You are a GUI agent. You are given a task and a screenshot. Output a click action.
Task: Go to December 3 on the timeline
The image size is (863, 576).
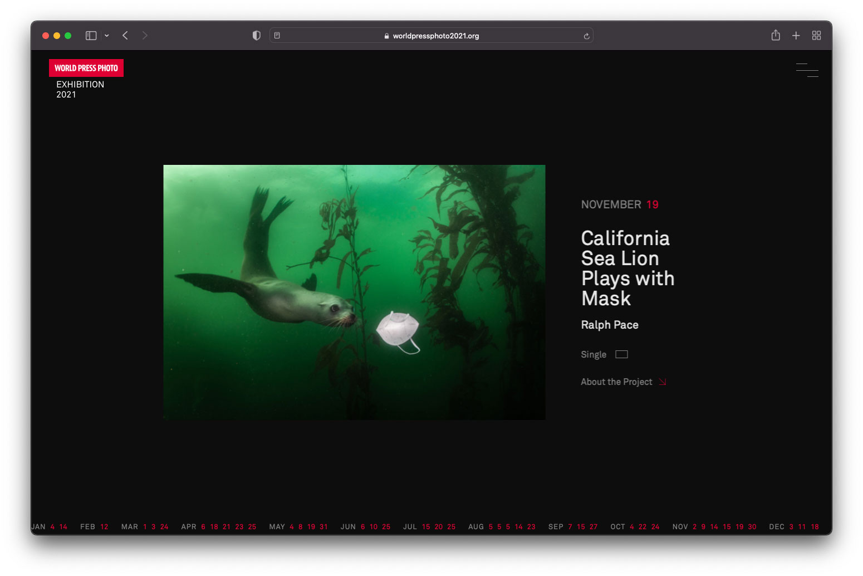791,526
